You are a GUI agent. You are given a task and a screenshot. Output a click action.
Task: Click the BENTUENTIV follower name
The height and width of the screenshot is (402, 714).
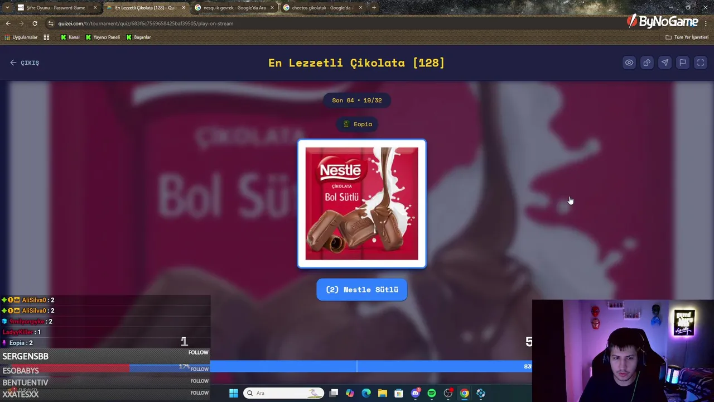coord(25,382)
